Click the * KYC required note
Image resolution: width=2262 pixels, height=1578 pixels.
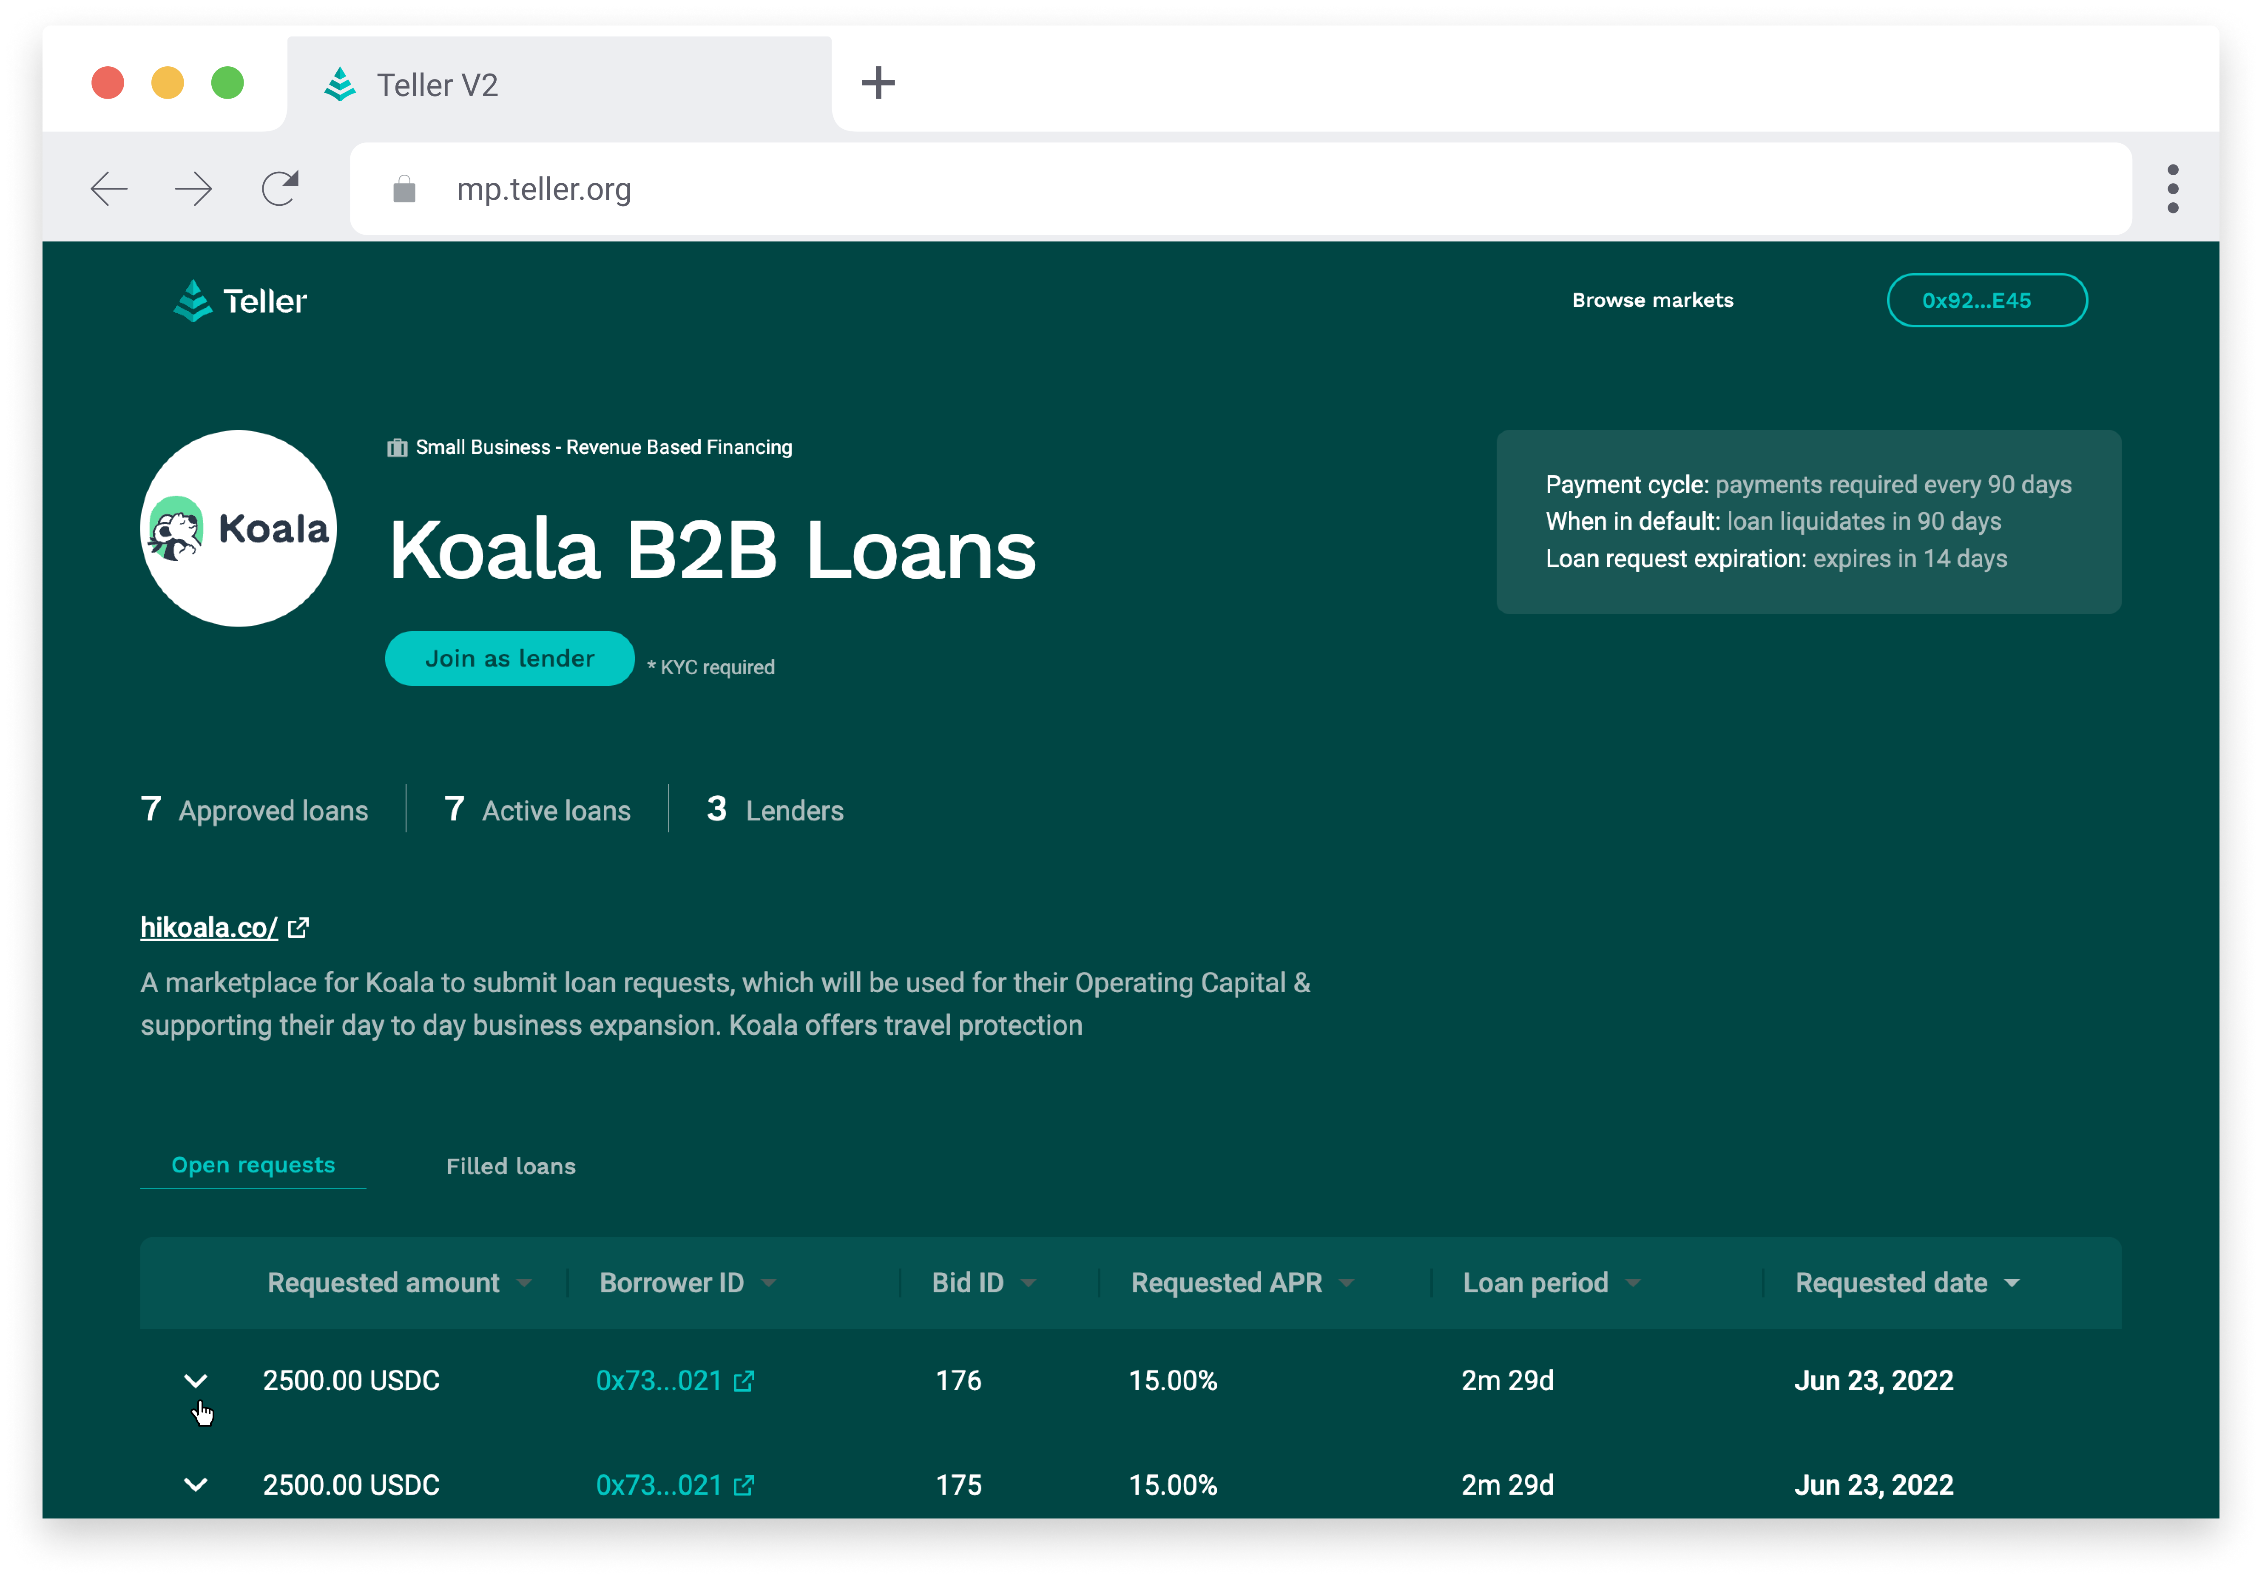click(710, 667)
